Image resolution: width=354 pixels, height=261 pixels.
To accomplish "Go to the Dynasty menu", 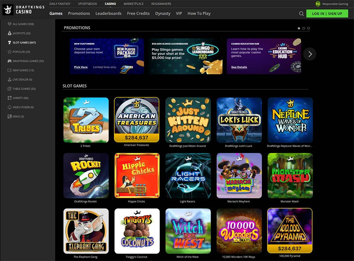I will (163, 13).
